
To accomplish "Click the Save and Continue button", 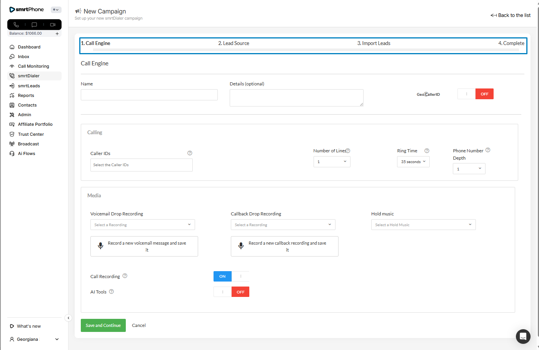I will [x=103, y=325].
